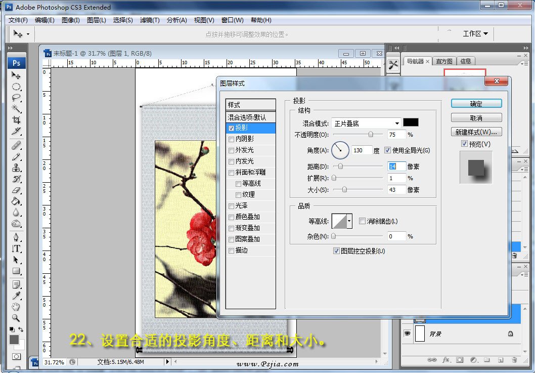Enable the 外发光 (Outer Glow) checkbox

point(231,150)
